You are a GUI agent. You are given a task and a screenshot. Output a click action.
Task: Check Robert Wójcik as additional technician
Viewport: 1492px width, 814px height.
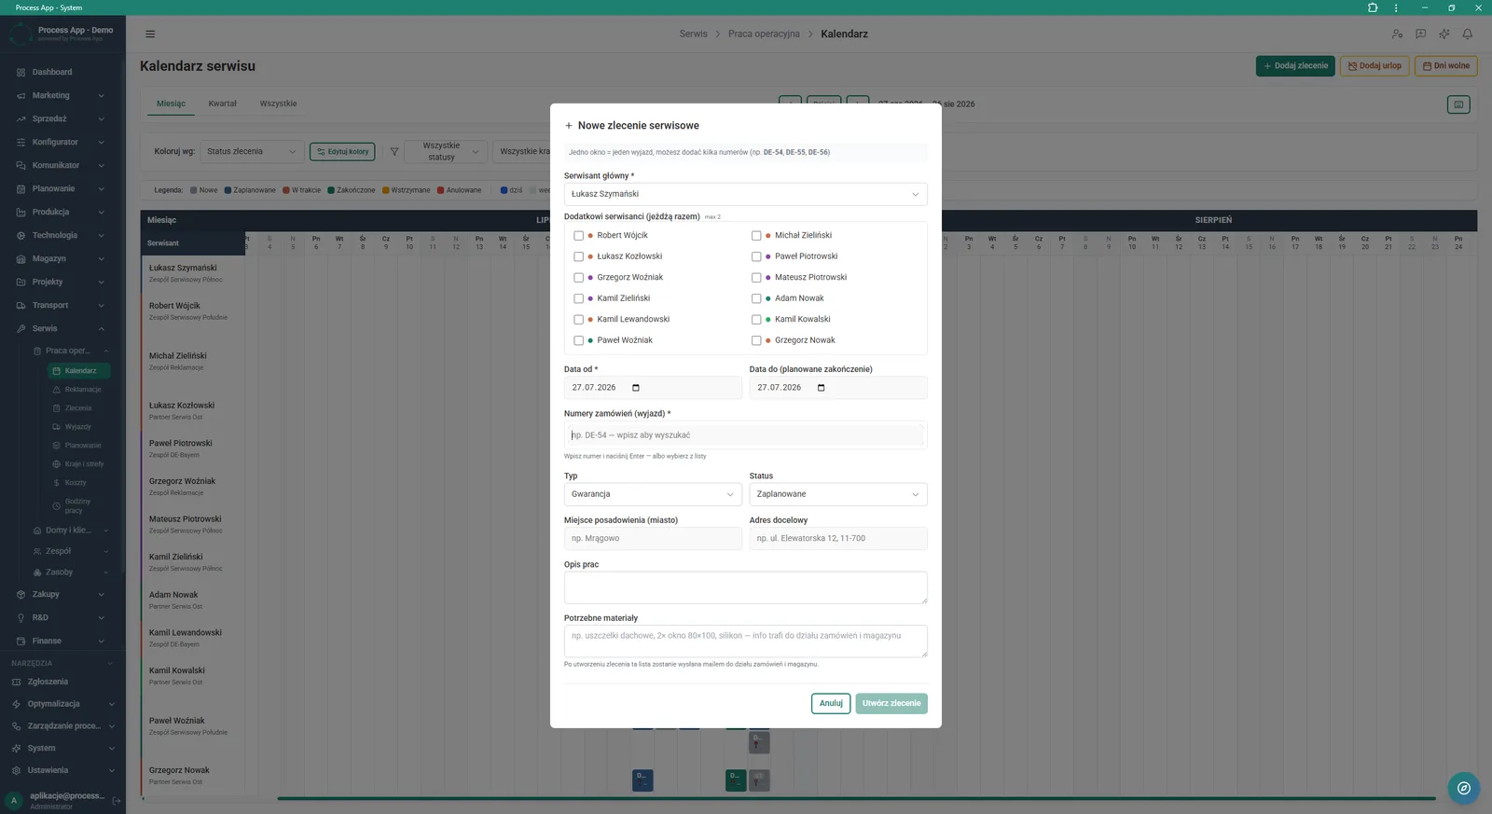[x=578, y=236]
